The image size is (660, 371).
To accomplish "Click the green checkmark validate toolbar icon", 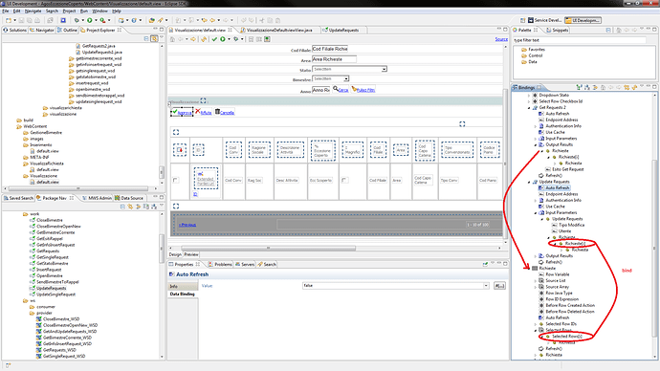I will tap(214, 39).
